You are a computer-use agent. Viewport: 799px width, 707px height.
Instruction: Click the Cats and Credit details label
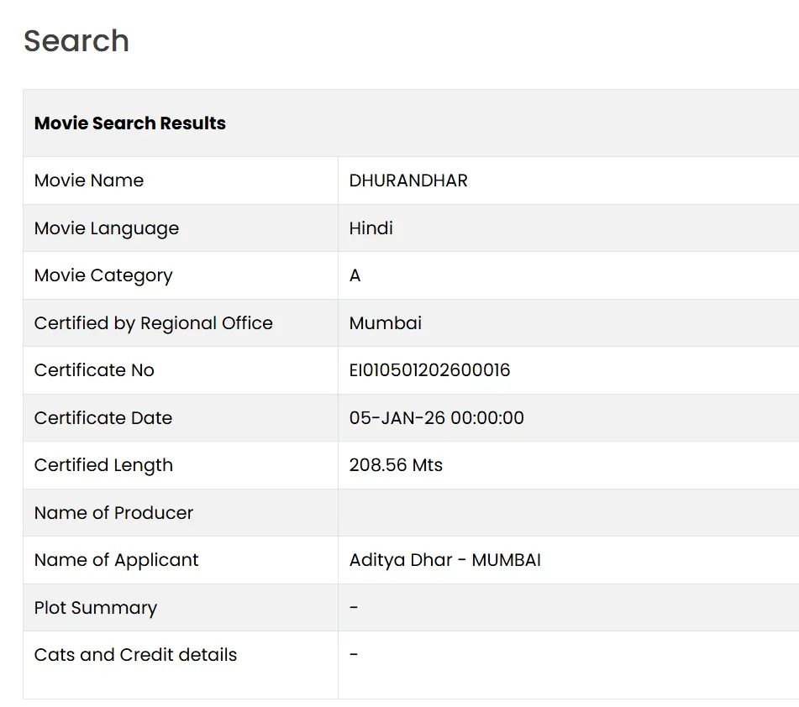pos(136,655)
